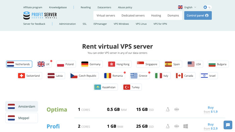Image resolution: width=235 pixels, height=132 pixels.
Task: Open the Reselling link
Action: [x=86, y=7]
